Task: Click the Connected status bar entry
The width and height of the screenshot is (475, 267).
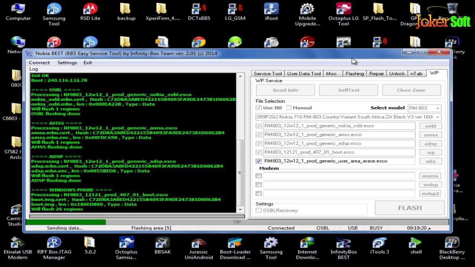Action: 281,228
